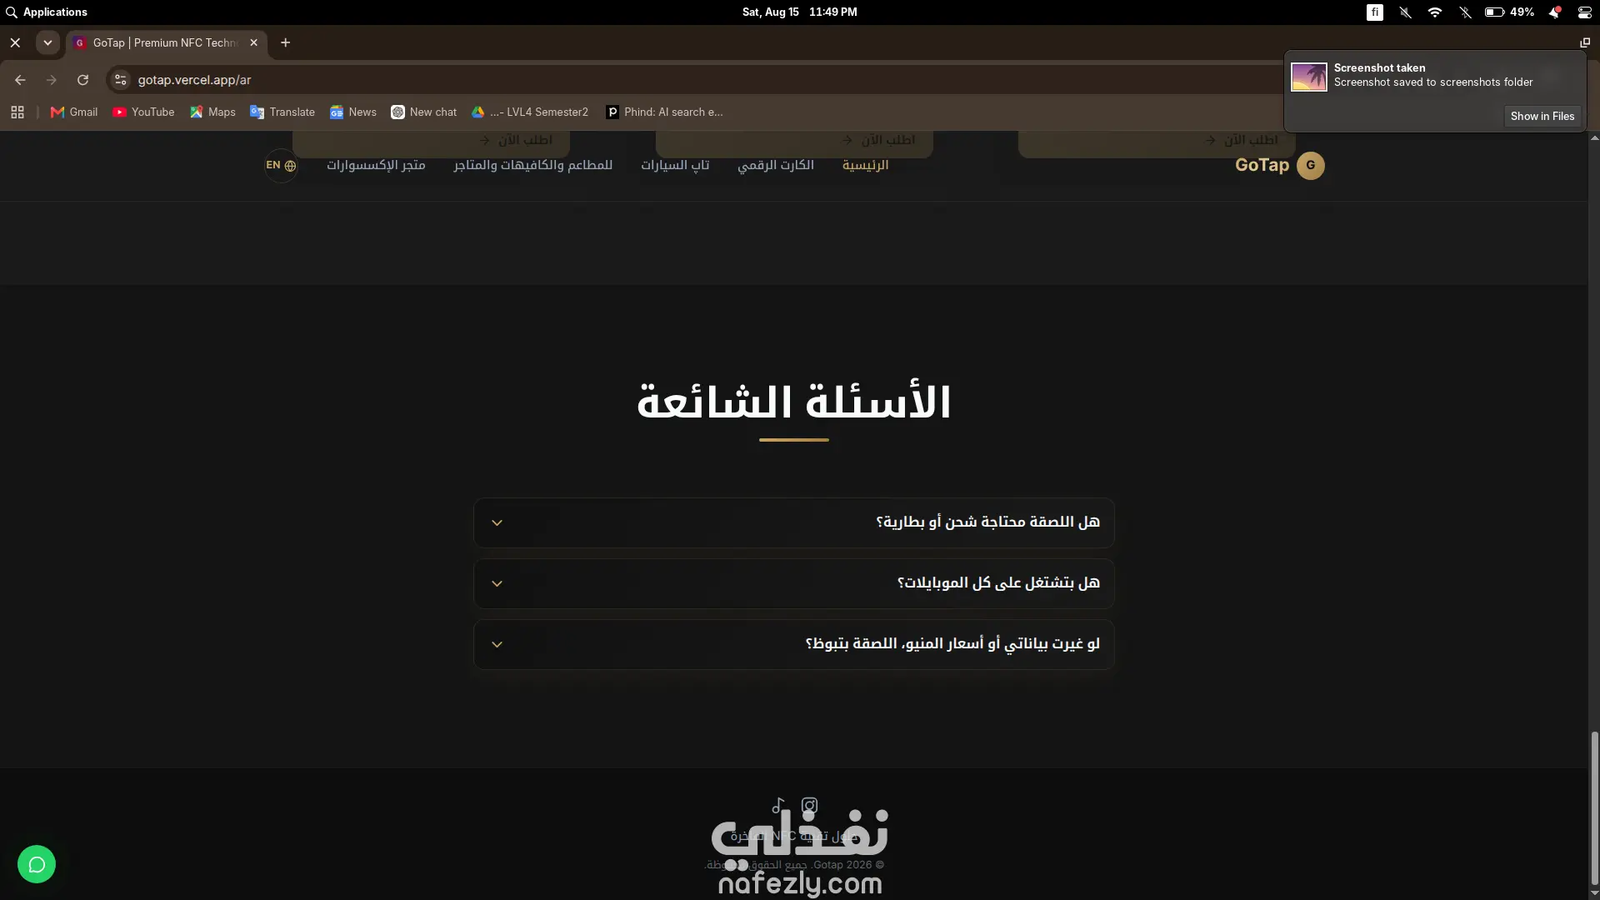Open 'متجر الإكسسوارات' navigation item
1600x900 pixels.
pos(376,165)
